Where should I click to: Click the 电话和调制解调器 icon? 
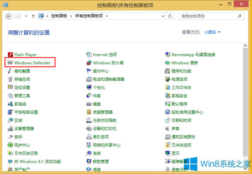pyautogui.click(x=89, y=79)
